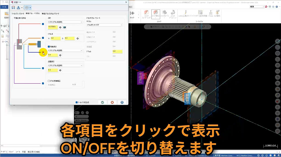Toggle the purple plane display checkbox
Viewport: 281px width, 157px height.
coord(43,83)
